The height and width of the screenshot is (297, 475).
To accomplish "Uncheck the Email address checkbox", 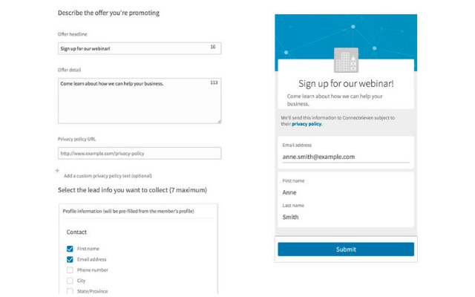I will 70,260.
